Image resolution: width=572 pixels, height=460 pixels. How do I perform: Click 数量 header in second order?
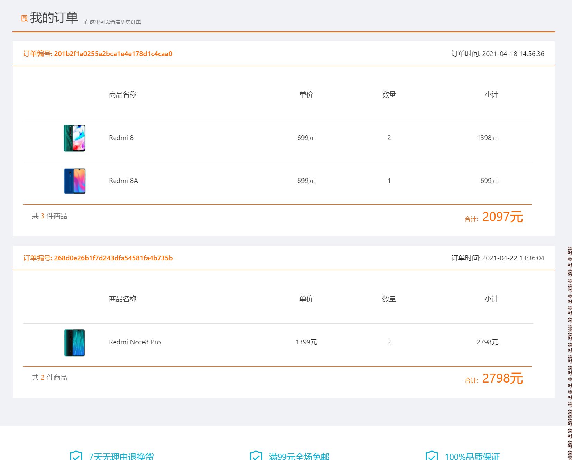coord(389,299)
